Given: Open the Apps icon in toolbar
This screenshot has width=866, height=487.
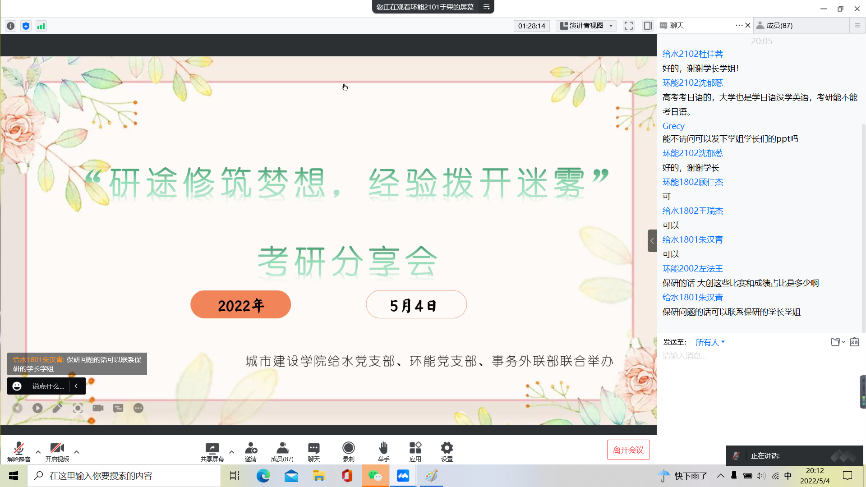Looking at the screenshot, I should coord(415,449).
